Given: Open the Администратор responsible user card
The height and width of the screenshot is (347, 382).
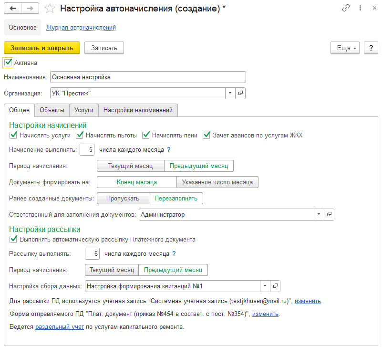Looking at the screenshot, I should click(x=329, y=214).
